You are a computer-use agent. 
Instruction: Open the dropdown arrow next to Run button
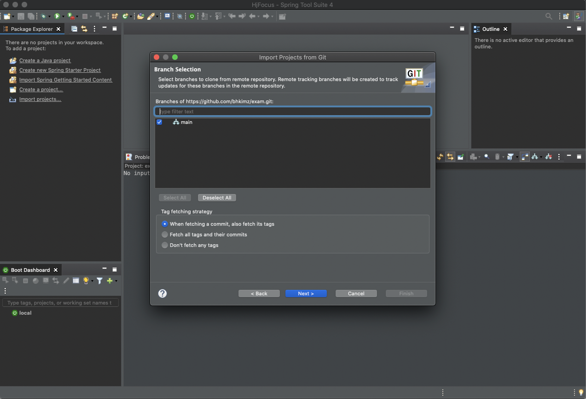[x=63, y=17]
